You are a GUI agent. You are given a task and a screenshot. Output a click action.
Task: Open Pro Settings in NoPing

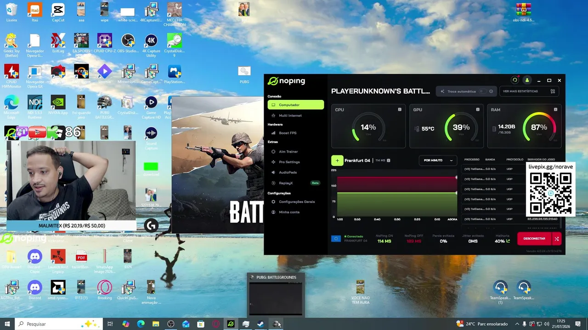pyautogui.click(x=296, y=162)
